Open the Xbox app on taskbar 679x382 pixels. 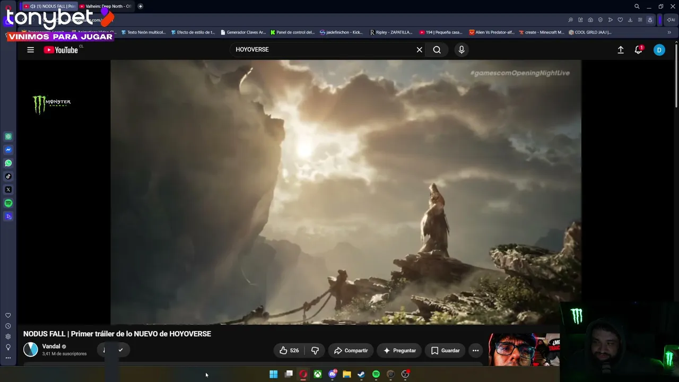(317, 375)
